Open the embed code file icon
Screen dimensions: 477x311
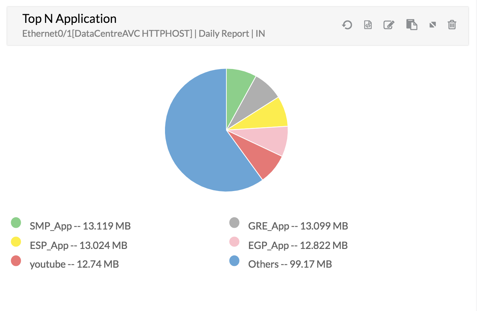pyautogui.click(x=368, y=25)
